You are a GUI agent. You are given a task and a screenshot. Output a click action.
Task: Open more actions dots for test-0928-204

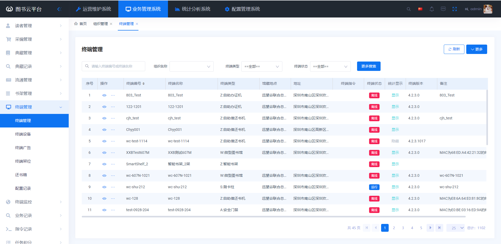[x=113, y=210]
